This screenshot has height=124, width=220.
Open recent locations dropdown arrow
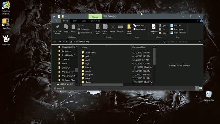click(64, 42)
